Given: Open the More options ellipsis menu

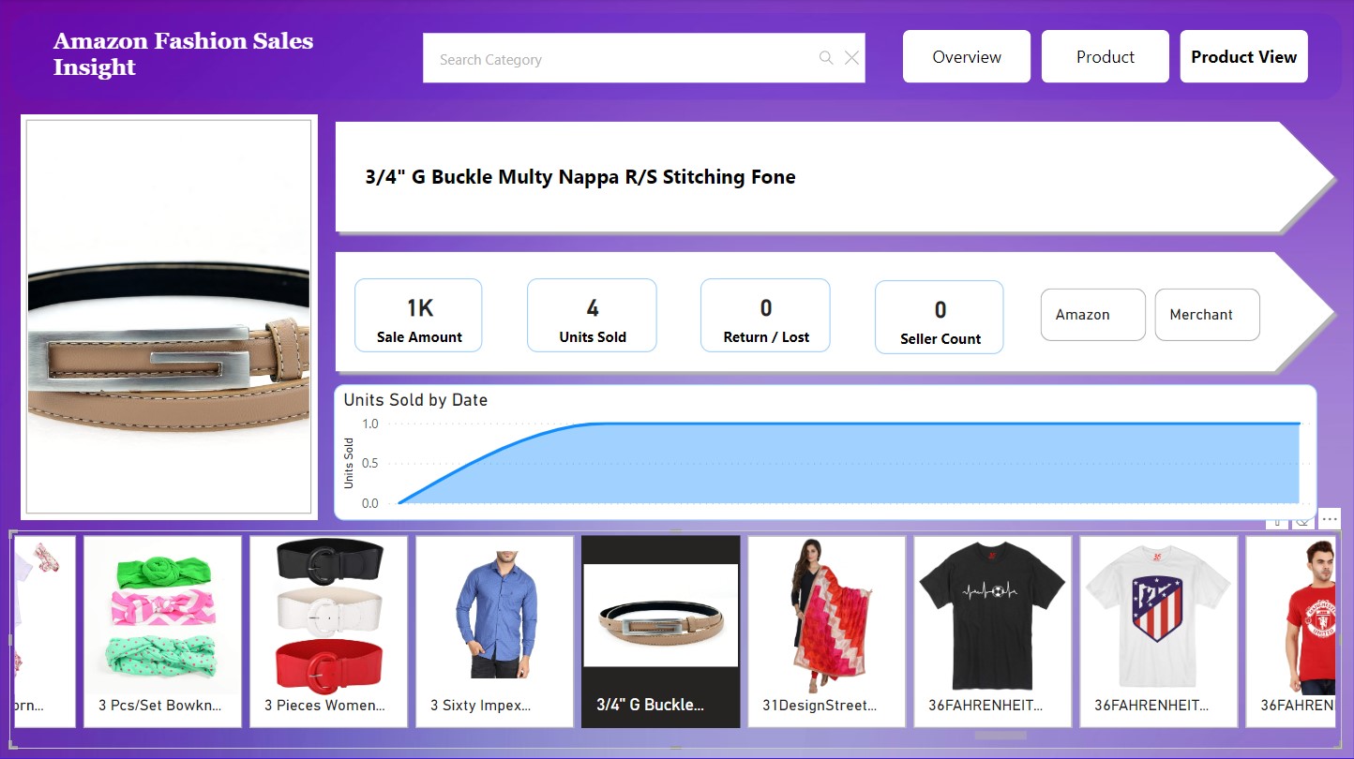Looking at the screenshot, I should tap(1329, 519).
